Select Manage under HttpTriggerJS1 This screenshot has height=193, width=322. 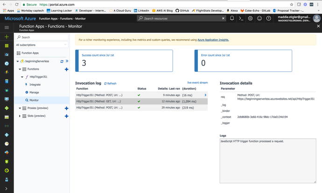click(34, 92)
